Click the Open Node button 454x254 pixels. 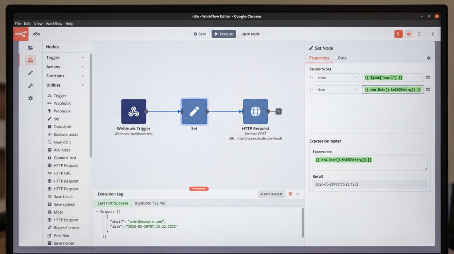[x=250, y=34]
